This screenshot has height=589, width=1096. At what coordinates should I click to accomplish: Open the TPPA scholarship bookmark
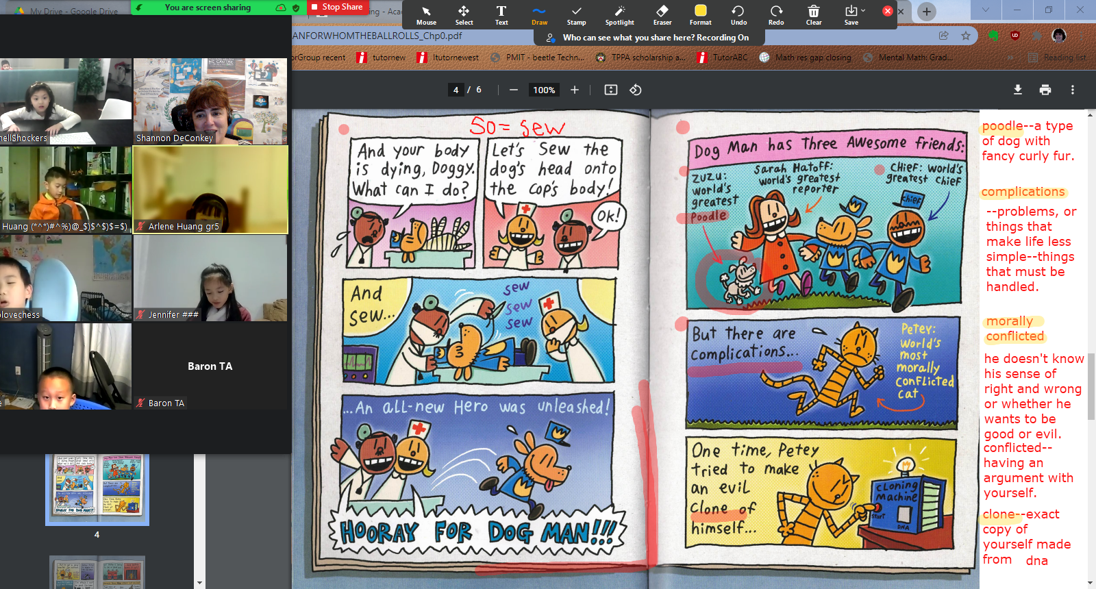pos(640,58)
